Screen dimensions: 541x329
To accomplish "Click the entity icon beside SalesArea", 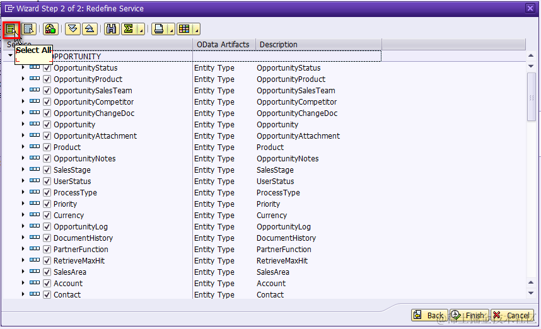I will click(35, 272).
